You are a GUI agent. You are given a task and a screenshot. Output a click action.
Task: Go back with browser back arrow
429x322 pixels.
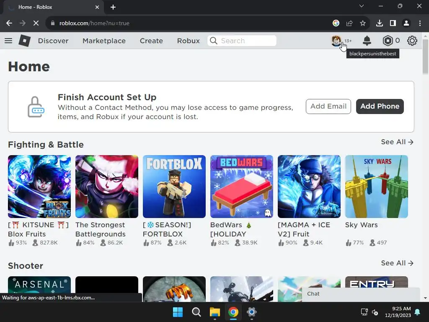point(9,23)
